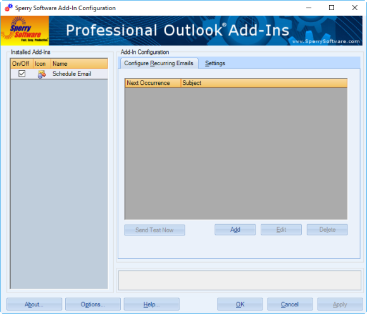Open the Options dialog

point(93,304)
